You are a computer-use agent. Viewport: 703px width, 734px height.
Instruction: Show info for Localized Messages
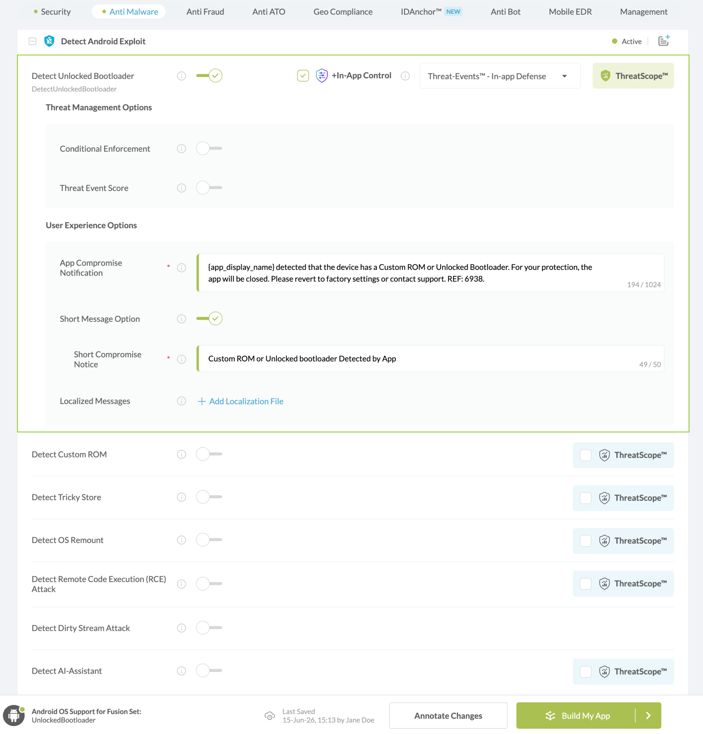pos(181,401)
